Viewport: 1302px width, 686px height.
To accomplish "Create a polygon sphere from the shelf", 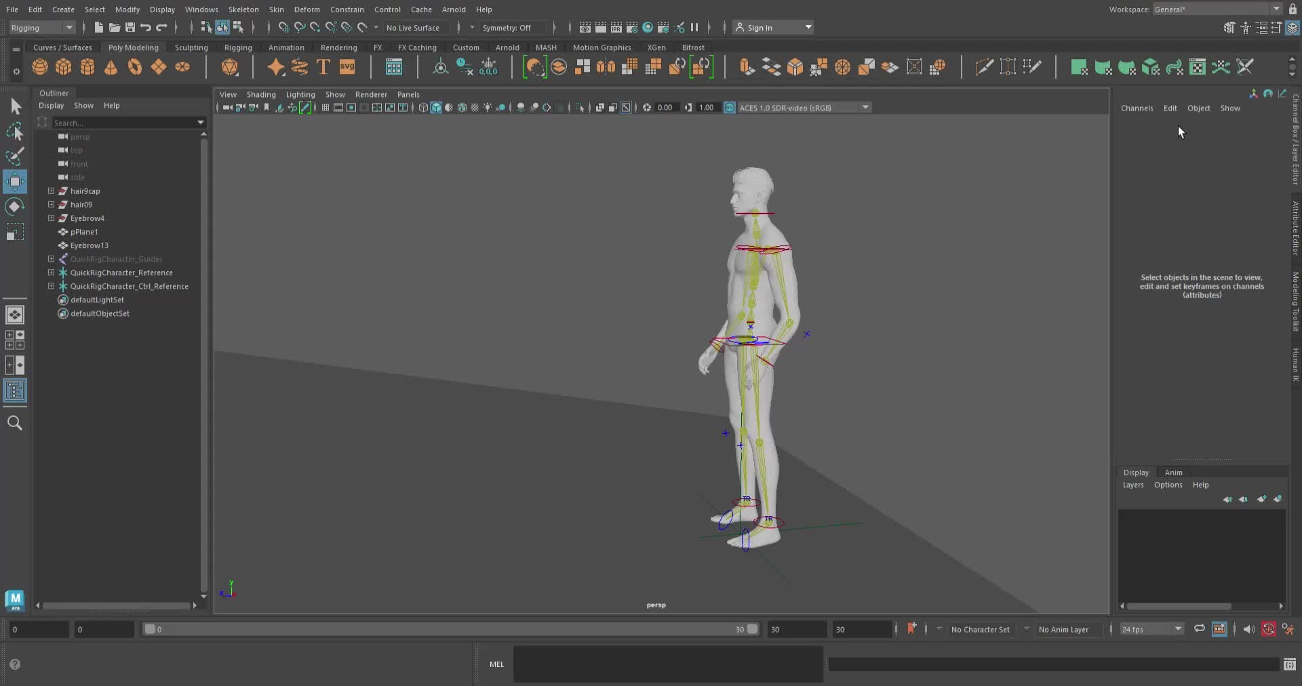I will point(39,66).
